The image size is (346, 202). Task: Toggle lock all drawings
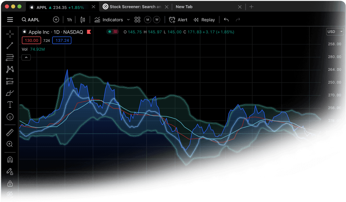pyautogui.click(x=10, y=184)
